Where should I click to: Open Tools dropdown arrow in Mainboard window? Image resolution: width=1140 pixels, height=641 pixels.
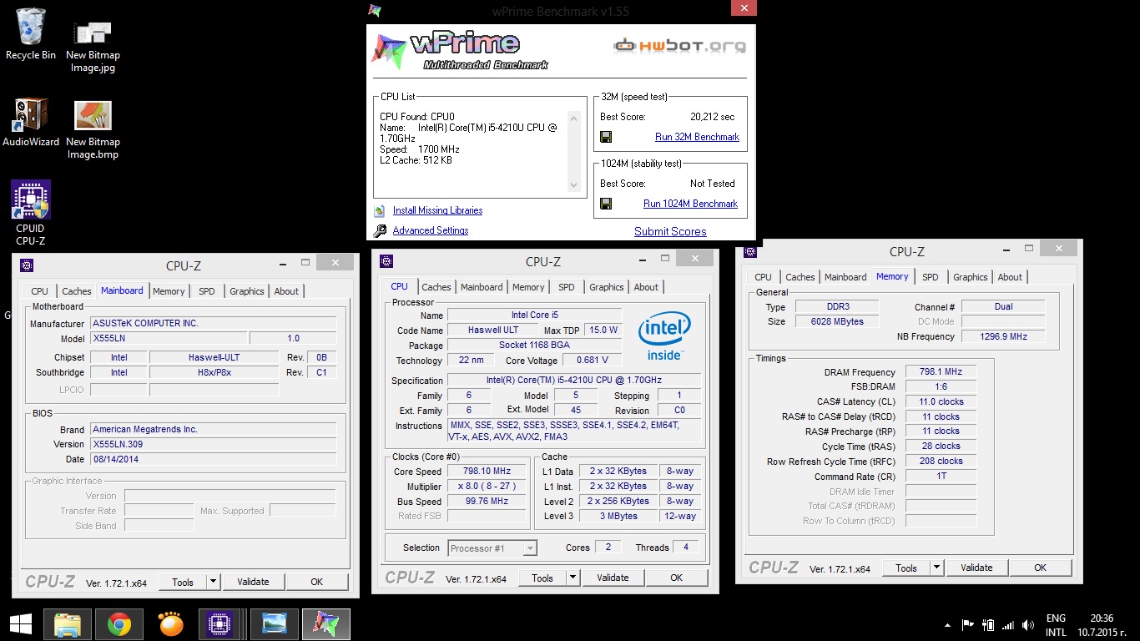[213, 582]
